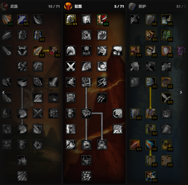Click the green goblins talent 5/5 in Protection
Viewport: 188px width, 185px height.
tap(166, 35)
